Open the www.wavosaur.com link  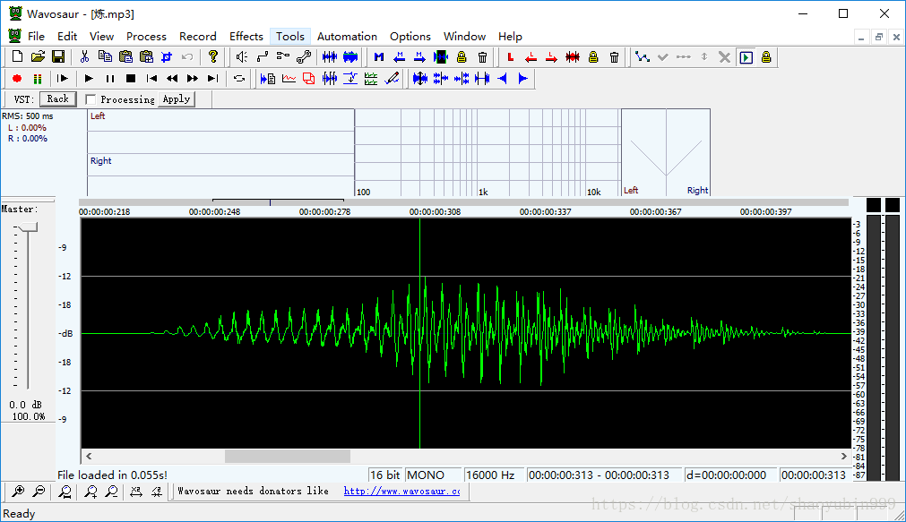pyautogui.click(x=401, y=491)
